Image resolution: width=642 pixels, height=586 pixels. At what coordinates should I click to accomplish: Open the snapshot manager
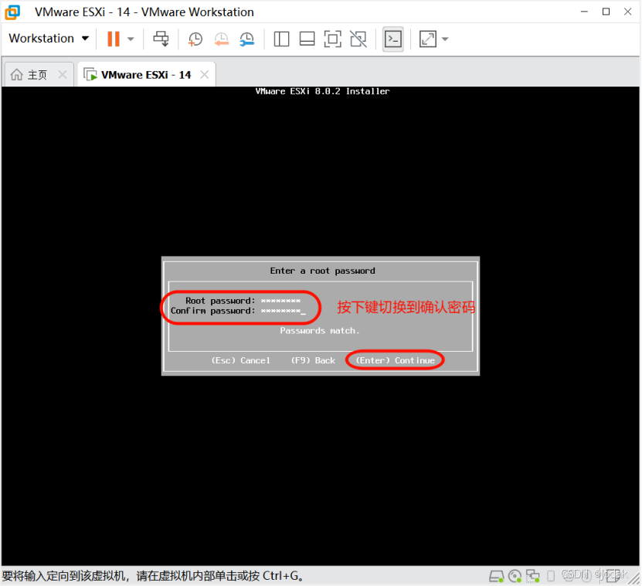click(x=247, y=39)
